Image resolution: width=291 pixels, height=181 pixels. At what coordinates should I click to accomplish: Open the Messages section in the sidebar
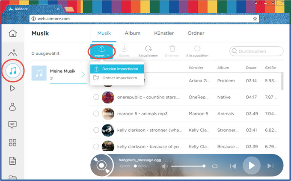click(12, 125)
